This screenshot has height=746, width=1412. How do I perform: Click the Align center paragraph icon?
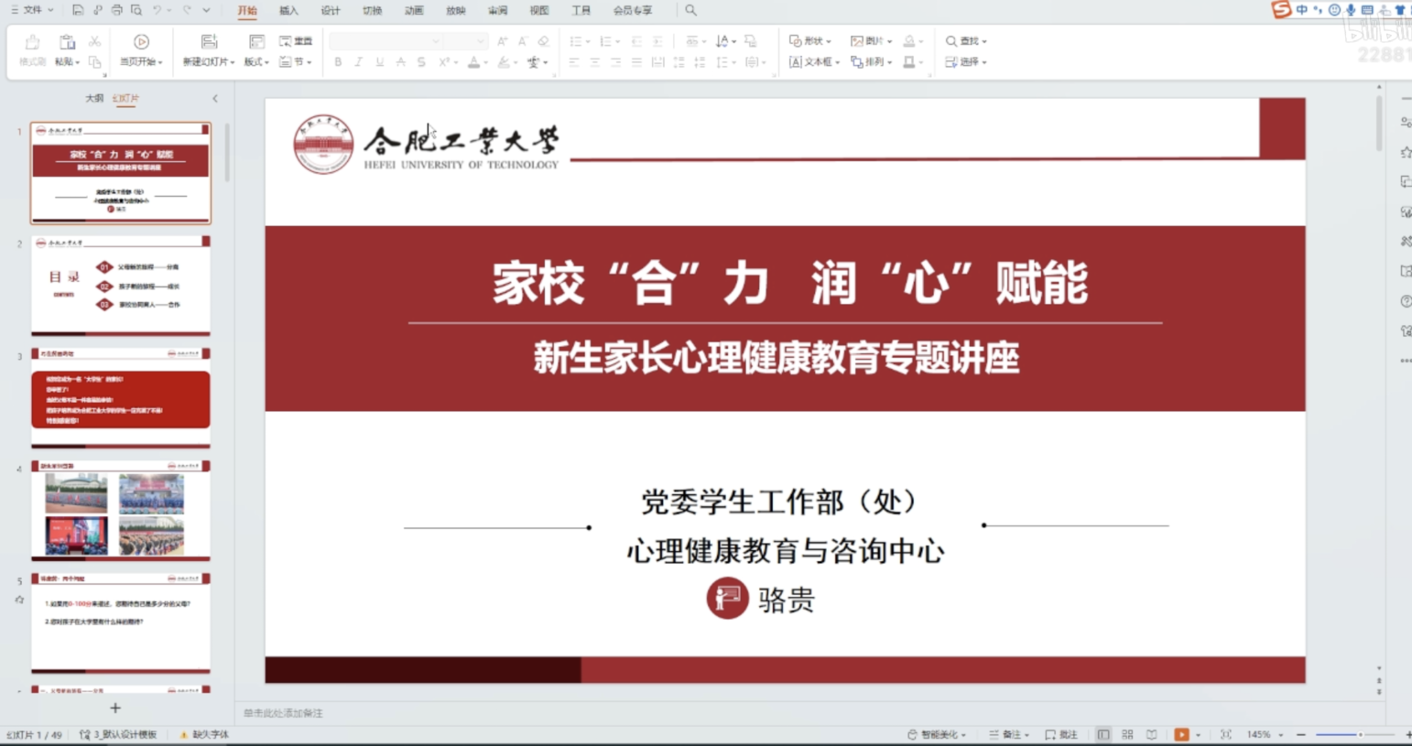(594, 62)
